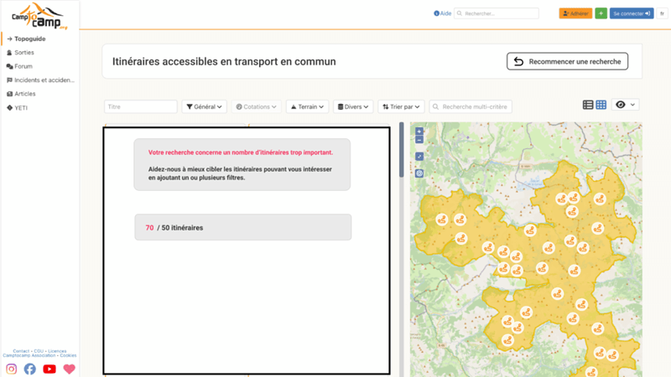Enter fullscreen map mode
This screenshot has width=671, height=377.
click(419, 157)
